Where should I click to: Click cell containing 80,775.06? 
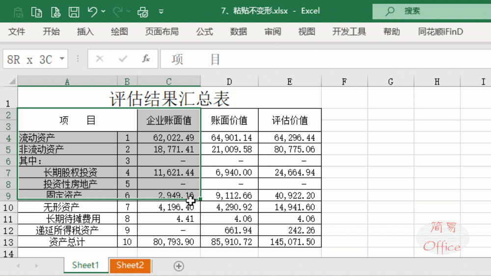290,149
